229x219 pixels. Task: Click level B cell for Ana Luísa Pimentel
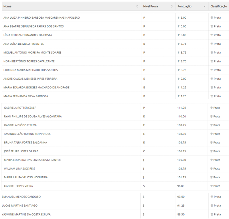pos(144,44)
